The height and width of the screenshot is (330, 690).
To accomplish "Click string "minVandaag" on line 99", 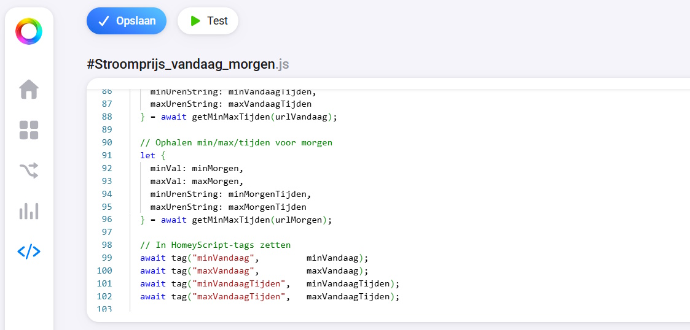I will click(x=223, y=258).
